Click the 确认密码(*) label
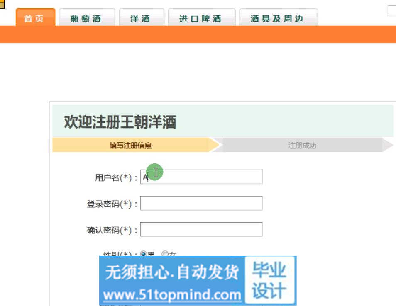Image resolution: width=396 pixels, height=306 pixels. click(x=112, y=230)
